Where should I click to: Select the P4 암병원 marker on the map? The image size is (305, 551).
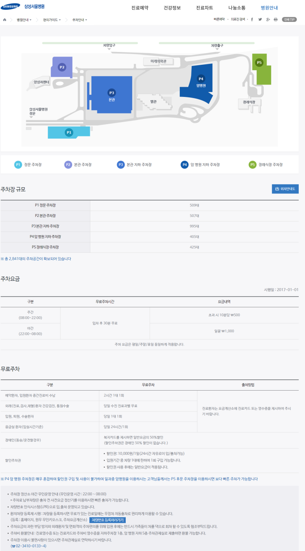tap(201, 78)
